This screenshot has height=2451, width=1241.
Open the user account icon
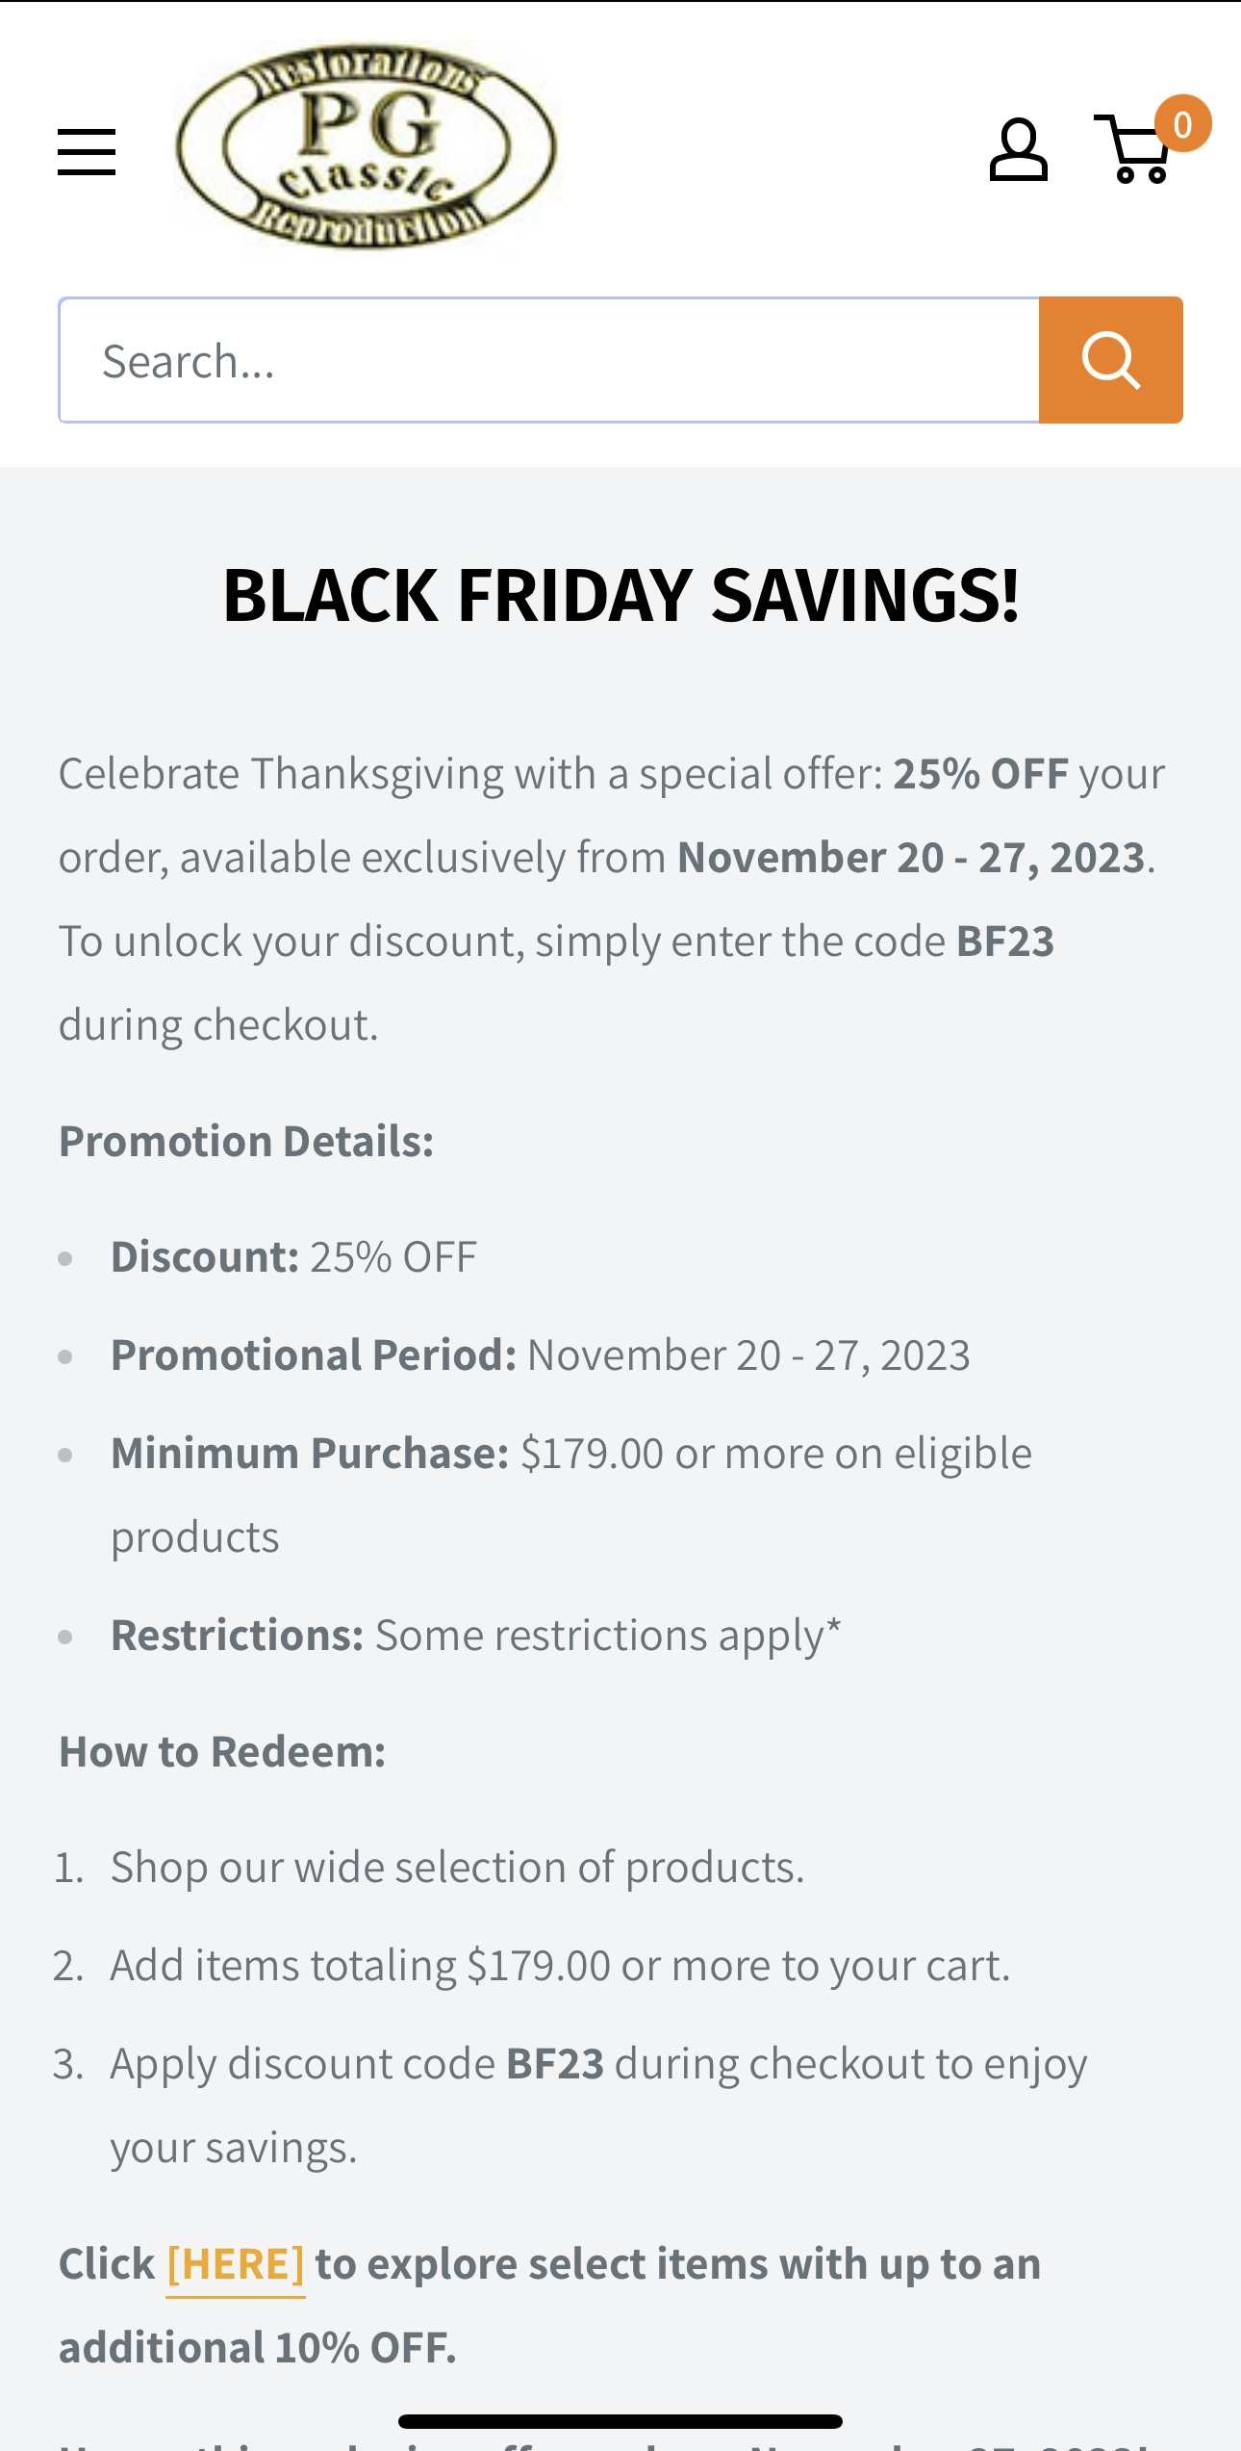tap(1018, 150)
